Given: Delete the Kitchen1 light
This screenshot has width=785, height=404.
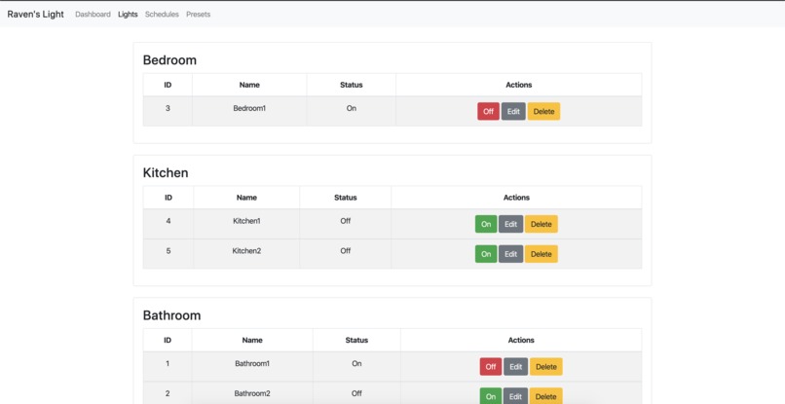Looking at the screenshot, I should pos(542,224).
